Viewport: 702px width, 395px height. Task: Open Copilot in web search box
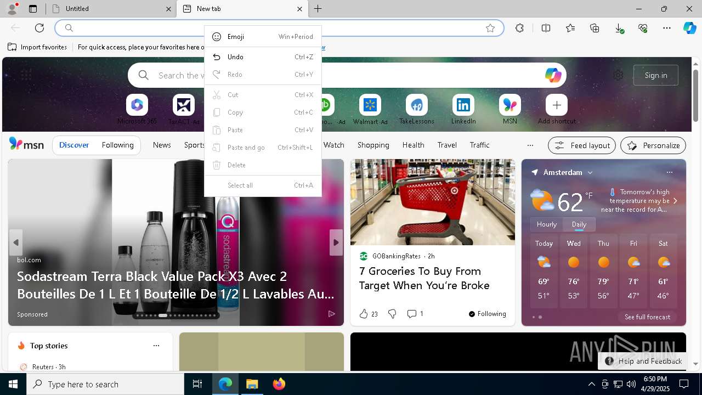(553, 75)
